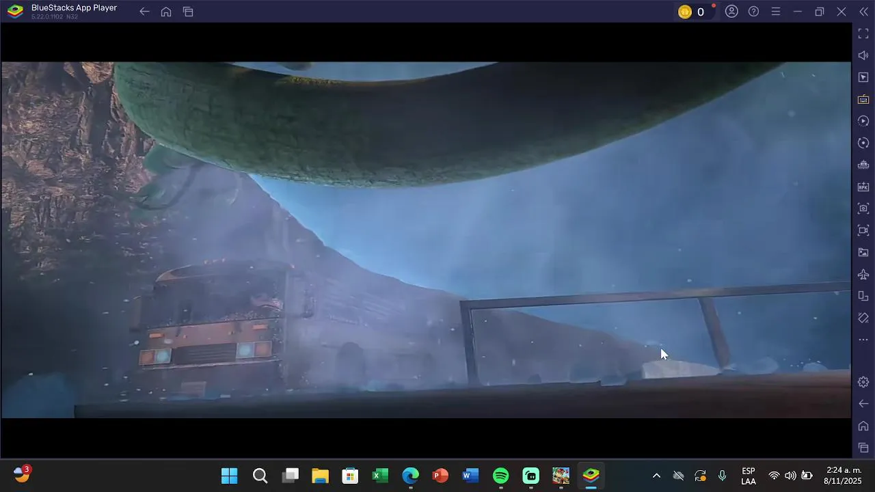Click the trim memory eraser icon
The height and width of the screenshot is (492, 875).
[863, 318]
